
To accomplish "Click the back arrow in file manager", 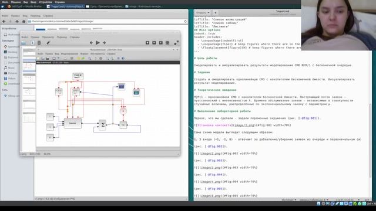I will (4, 21).
